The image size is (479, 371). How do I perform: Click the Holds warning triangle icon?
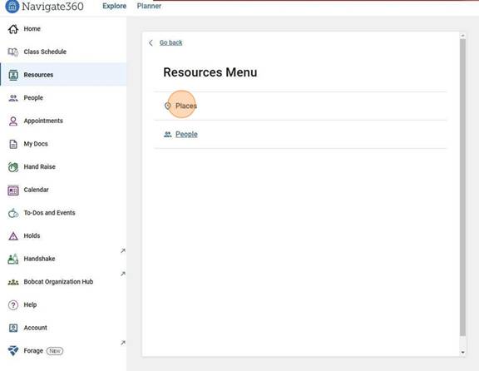click(13, 236)
